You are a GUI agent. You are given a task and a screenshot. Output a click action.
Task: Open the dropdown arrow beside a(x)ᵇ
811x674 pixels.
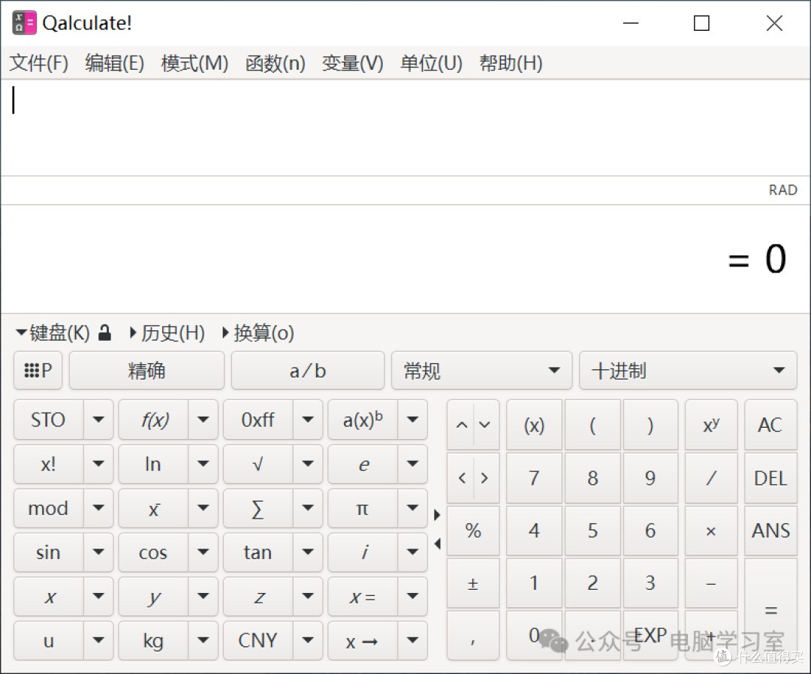pos(412,420)
